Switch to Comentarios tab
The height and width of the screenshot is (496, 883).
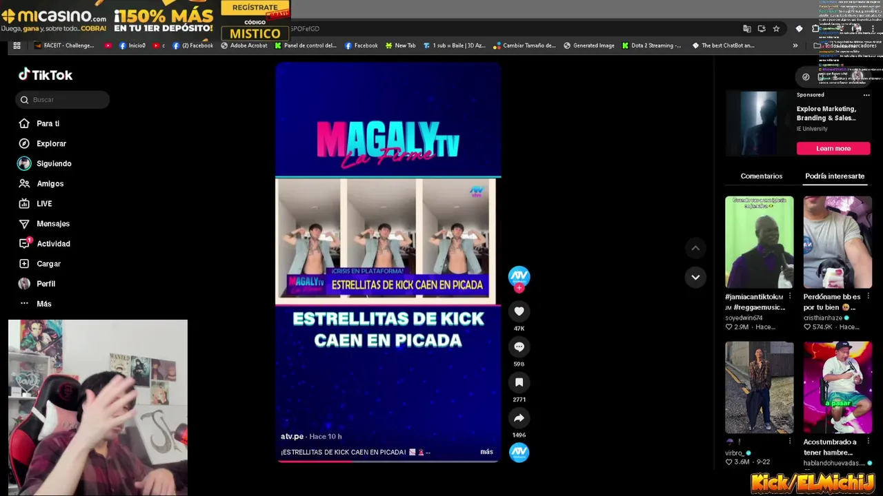[x=761, y=176]
